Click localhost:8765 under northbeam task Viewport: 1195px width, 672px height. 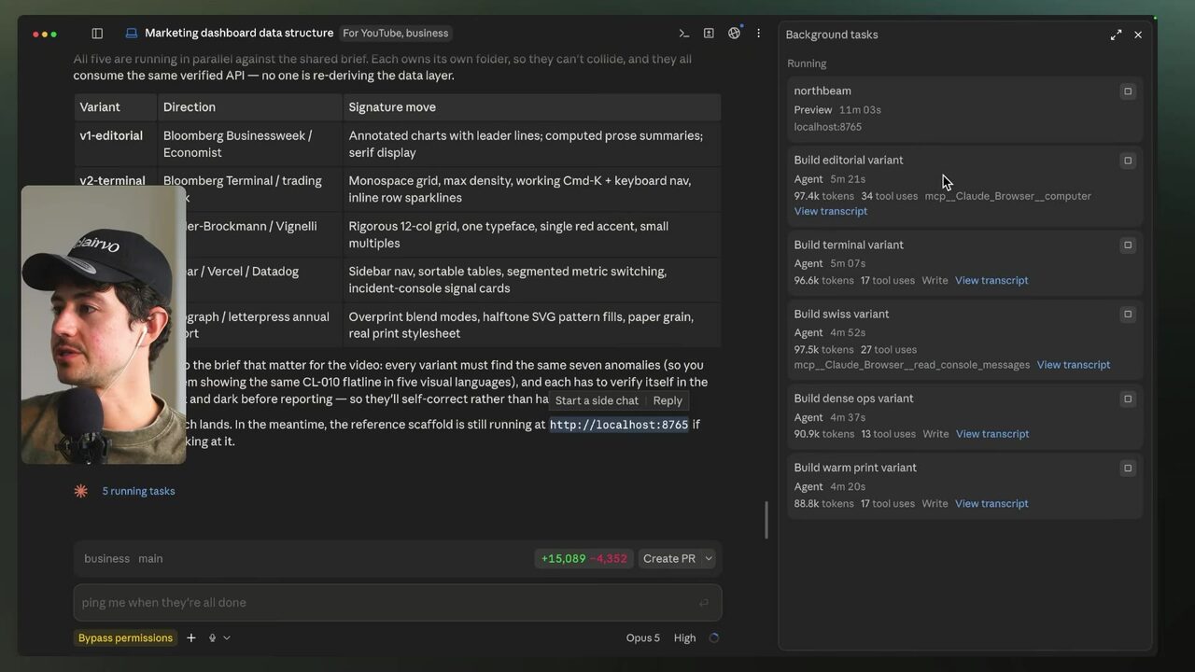(x=827, y=127)
